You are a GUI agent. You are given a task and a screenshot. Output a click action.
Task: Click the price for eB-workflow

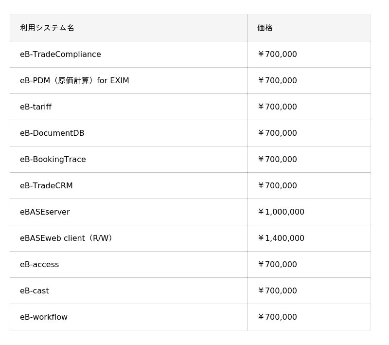pos(277,317)
